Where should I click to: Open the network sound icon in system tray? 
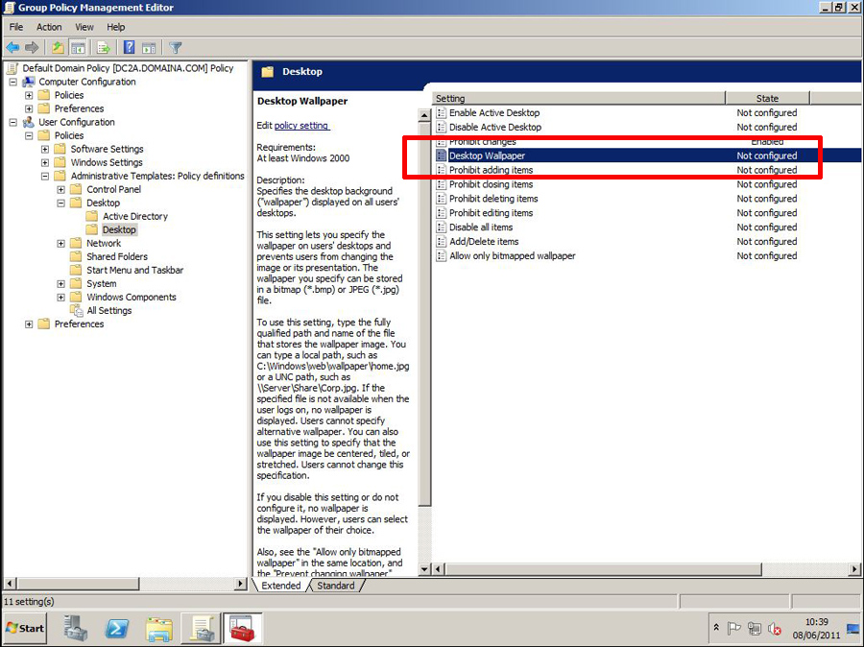tap(776, 629)
